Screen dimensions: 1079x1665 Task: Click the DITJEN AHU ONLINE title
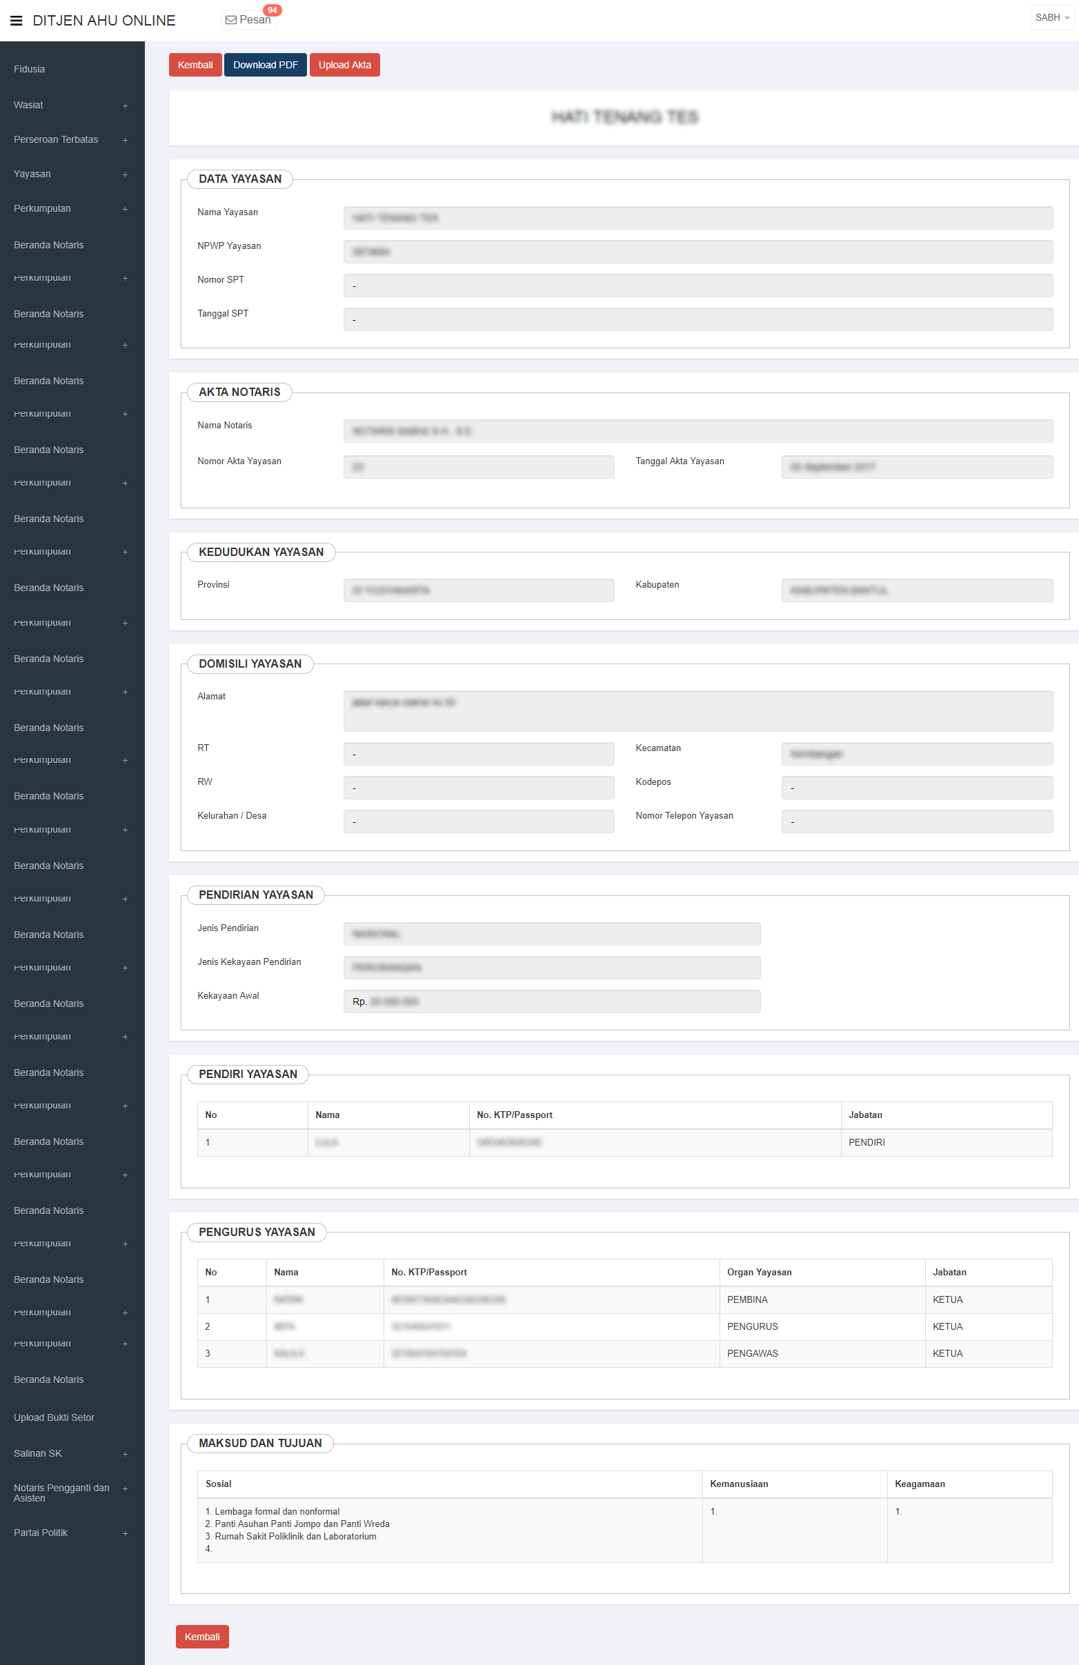[104, 20]
